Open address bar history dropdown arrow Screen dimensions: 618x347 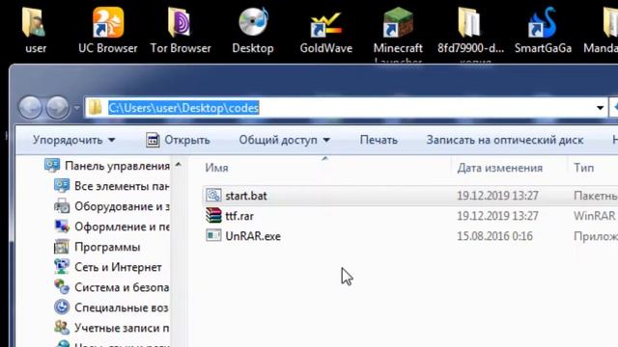point(600,108)
